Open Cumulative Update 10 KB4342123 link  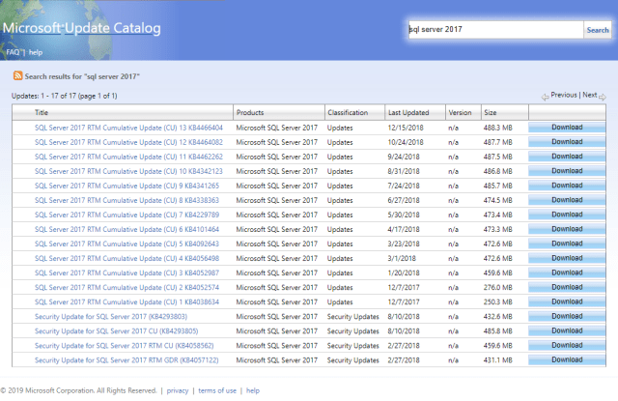[128, 172]
